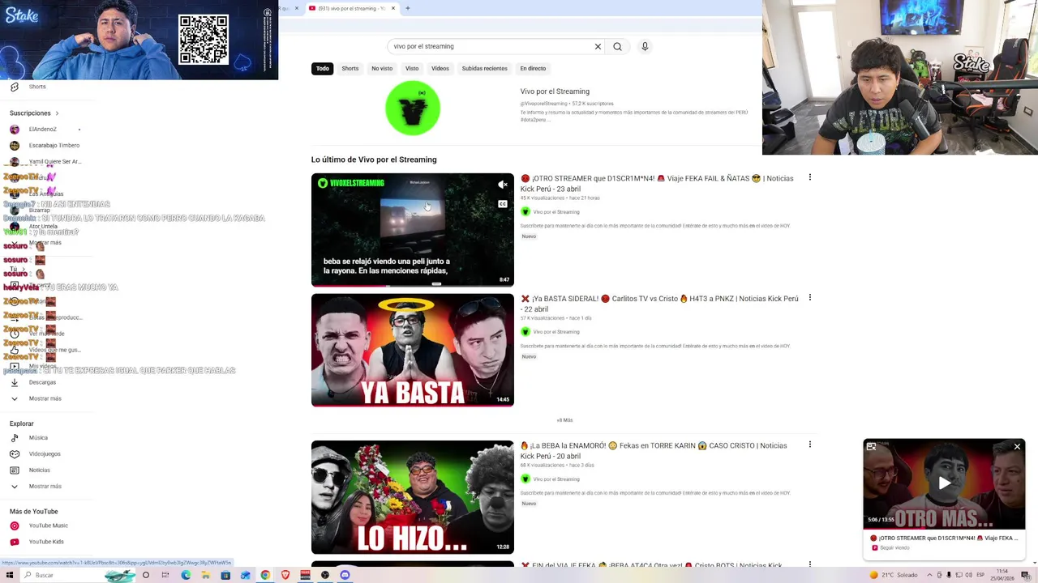
Task: Open Vivo por el Streaming channel avatar
Action: [413, 108]
